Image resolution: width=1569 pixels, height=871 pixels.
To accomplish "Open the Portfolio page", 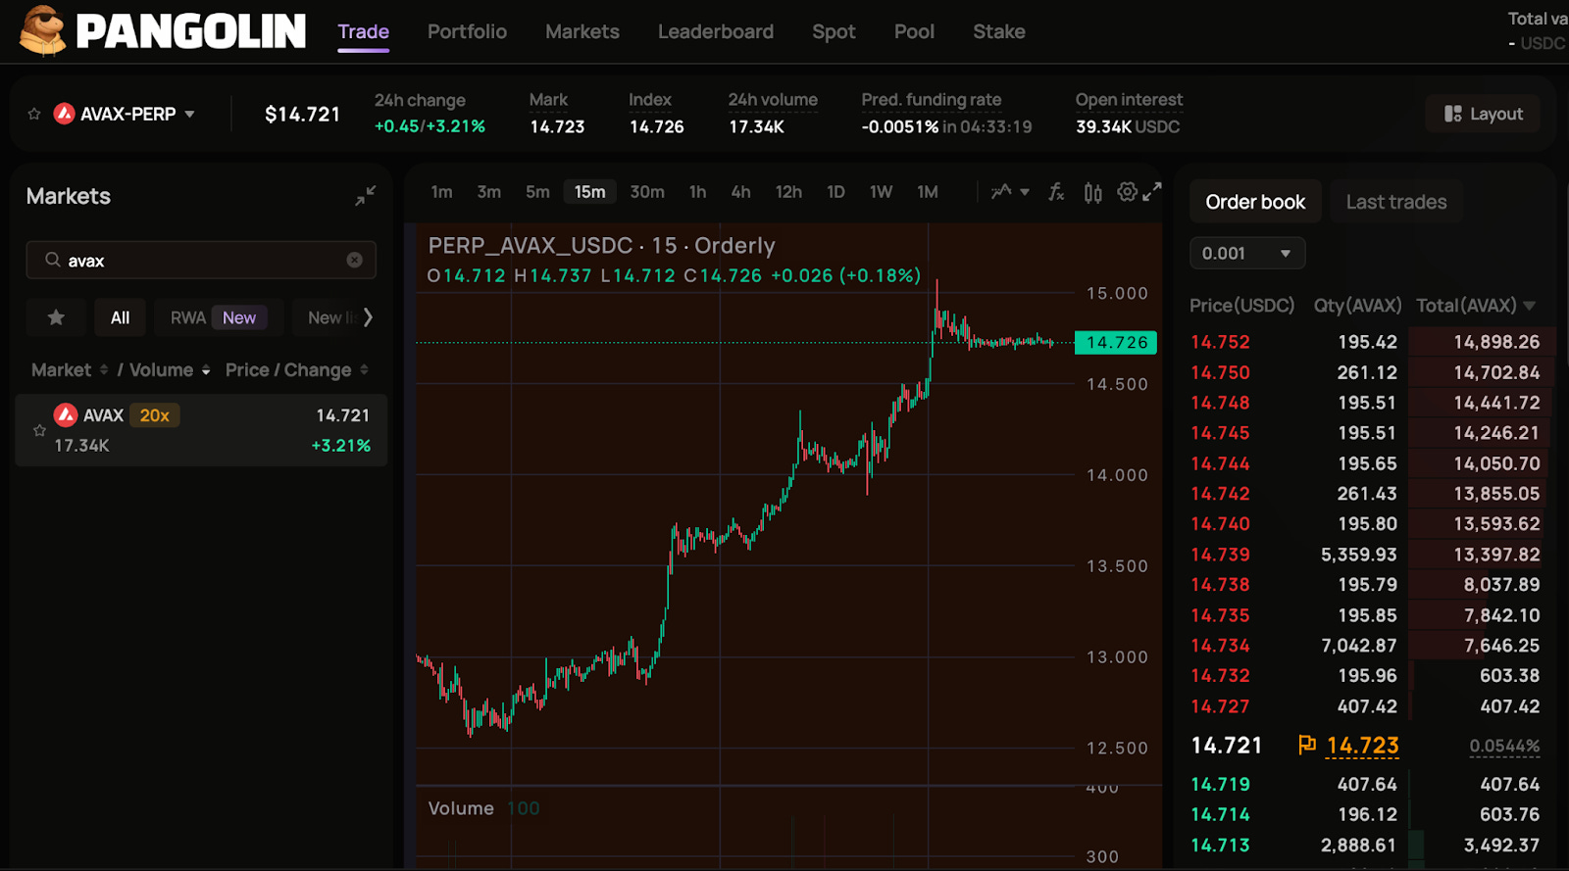I will coord(467,31).
